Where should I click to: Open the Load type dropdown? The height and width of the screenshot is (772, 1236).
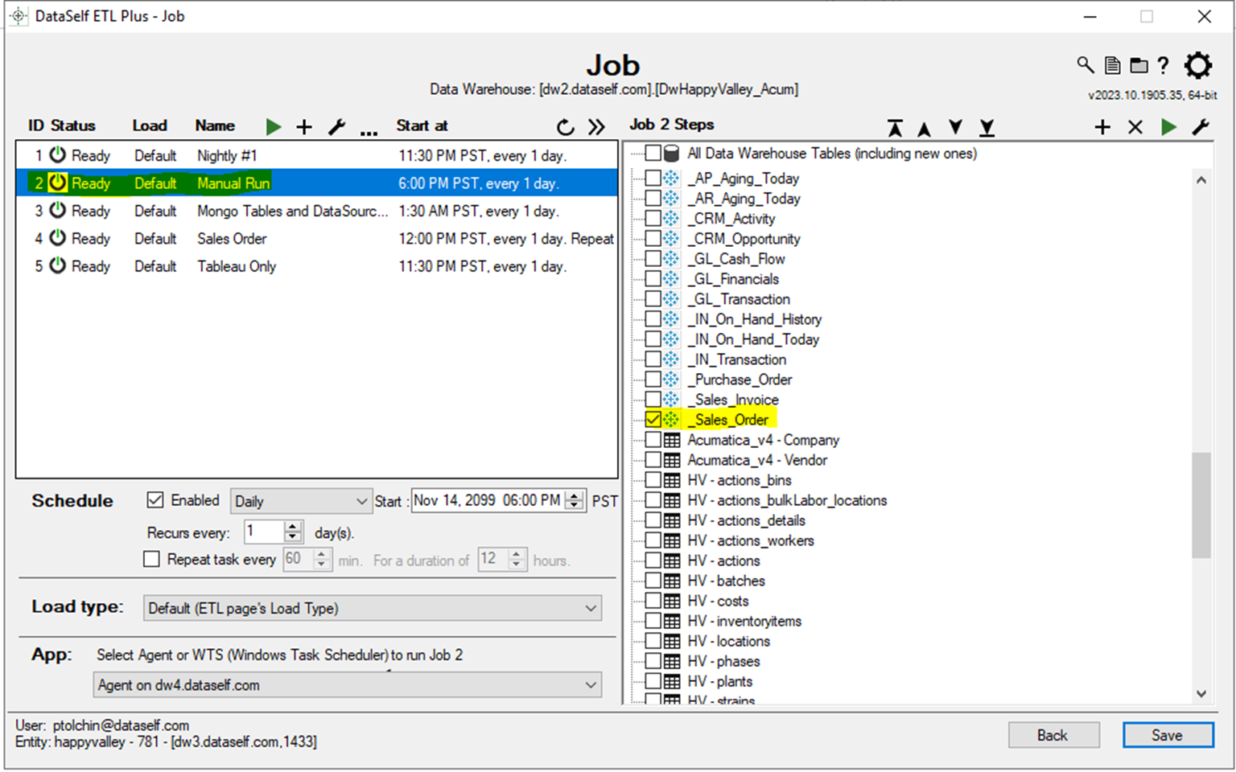coord(372,608)
